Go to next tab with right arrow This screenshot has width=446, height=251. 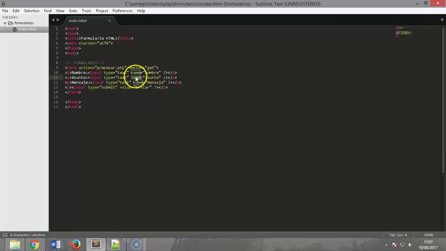(58, 20)
